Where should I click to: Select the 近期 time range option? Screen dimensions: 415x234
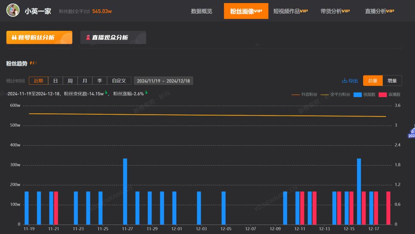[x=38, y=81]
